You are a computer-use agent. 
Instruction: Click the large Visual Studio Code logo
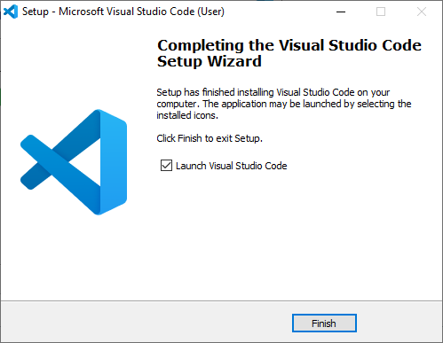tap(74, 162)
